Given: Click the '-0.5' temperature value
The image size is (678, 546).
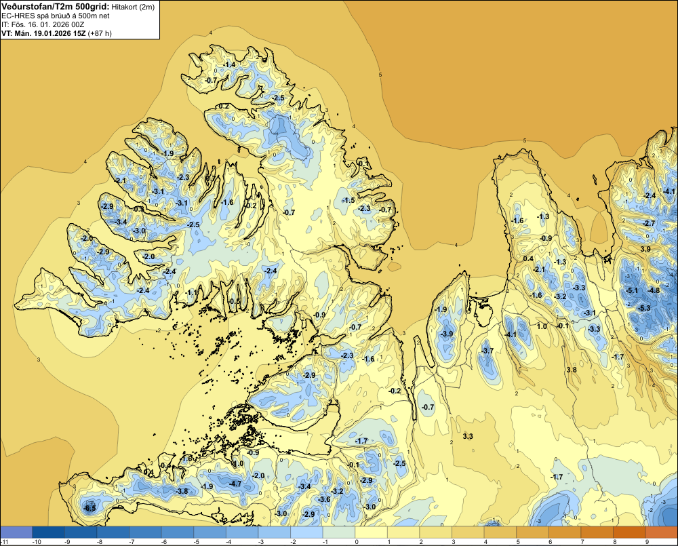Looking at the screenshot, I should [x=234, y=301].
